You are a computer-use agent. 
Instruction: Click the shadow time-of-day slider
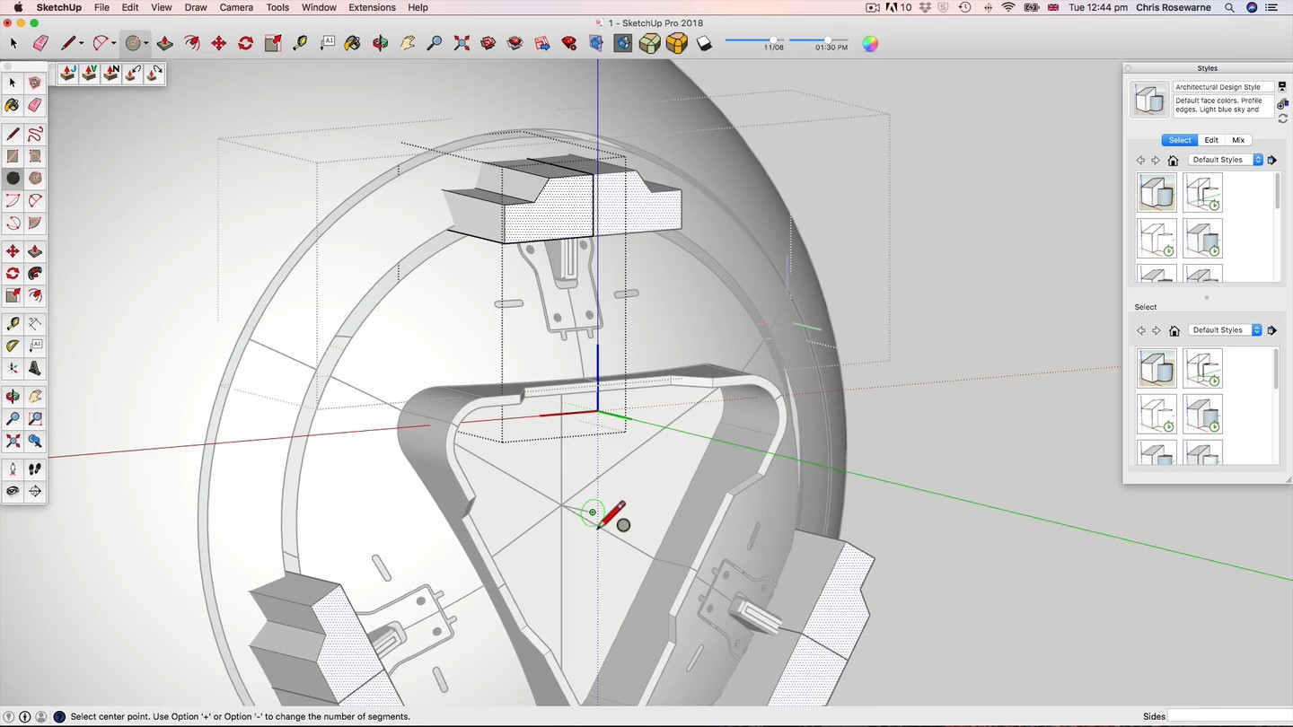coord(828,40)
